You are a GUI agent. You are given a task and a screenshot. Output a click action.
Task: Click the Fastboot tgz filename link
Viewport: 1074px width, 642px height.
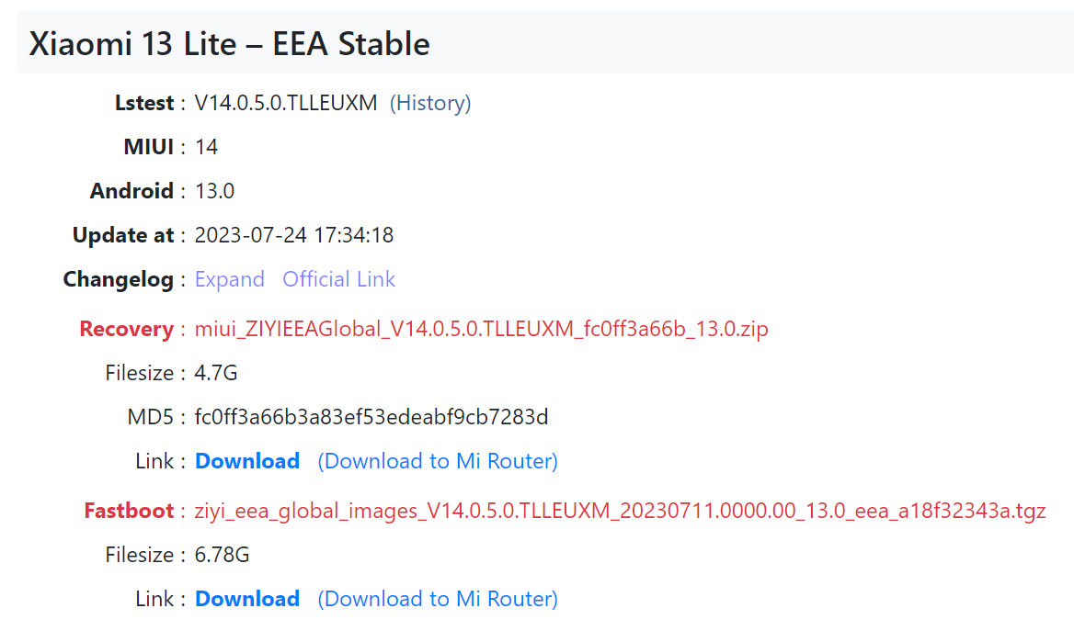click(x=620, y=512)
